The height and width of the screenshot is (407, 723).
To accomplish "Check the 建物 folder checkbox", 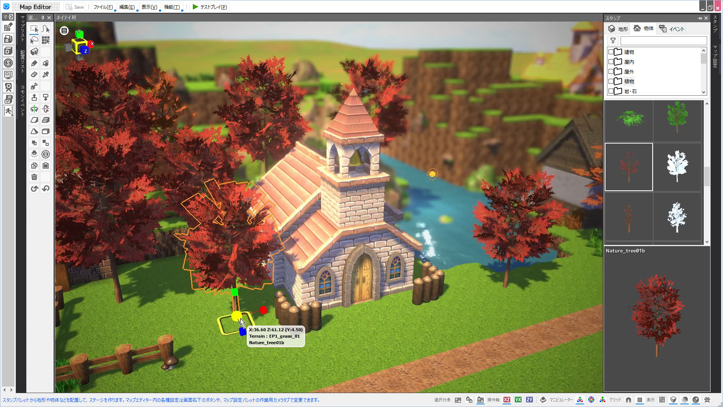I will tap(611, 52).
